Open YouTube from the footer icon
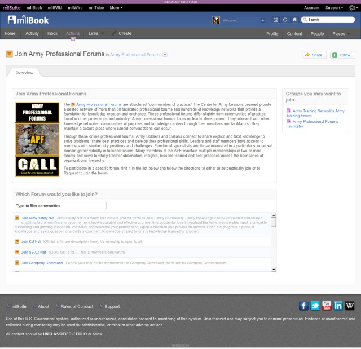361x349 pixels. (x=327, y=306)
